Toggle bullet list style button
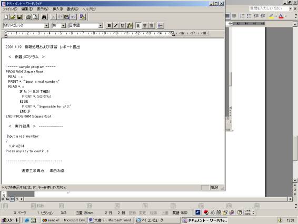Viewport: 298px width, 224px height. (x=161, y=25)
